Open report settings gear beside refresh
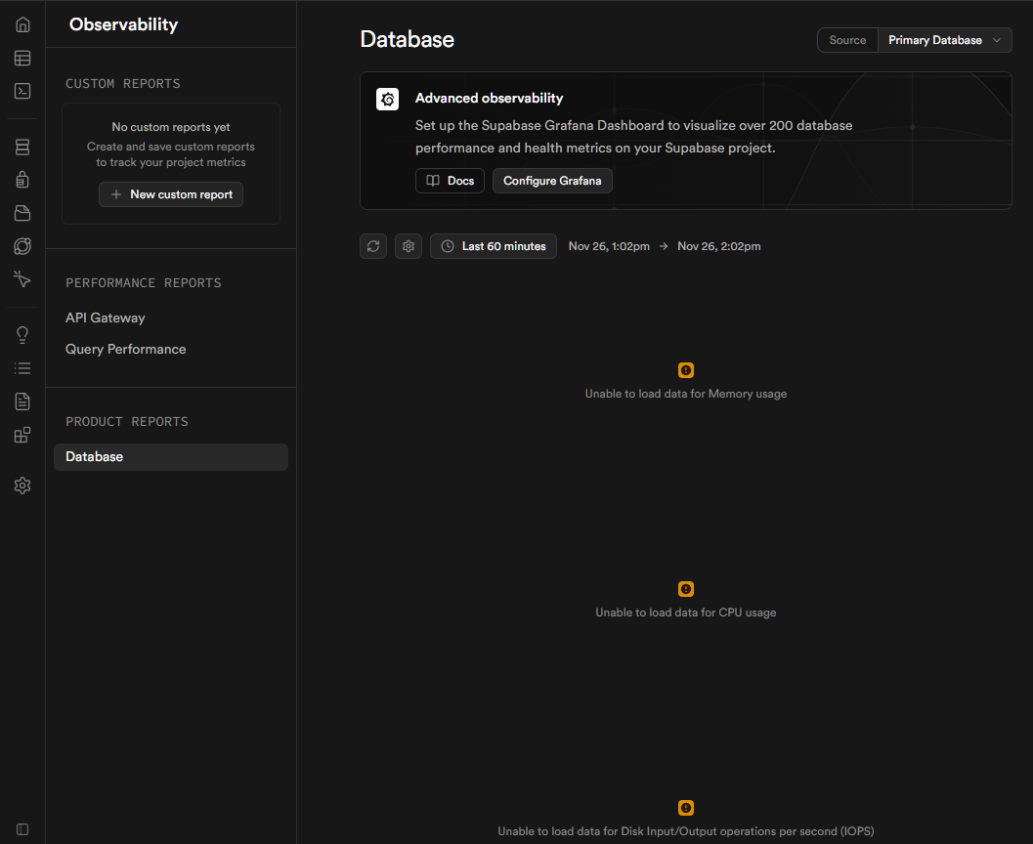The image size is (1033, 844). (409, 246)
